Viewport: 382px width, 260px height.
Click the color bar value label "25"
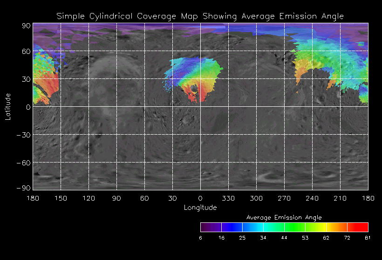click(242, 238)
